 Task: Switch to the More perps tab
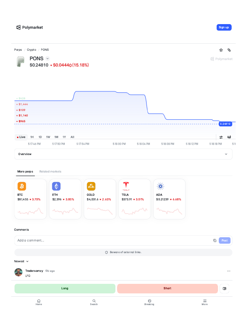(x=25, y=172)
